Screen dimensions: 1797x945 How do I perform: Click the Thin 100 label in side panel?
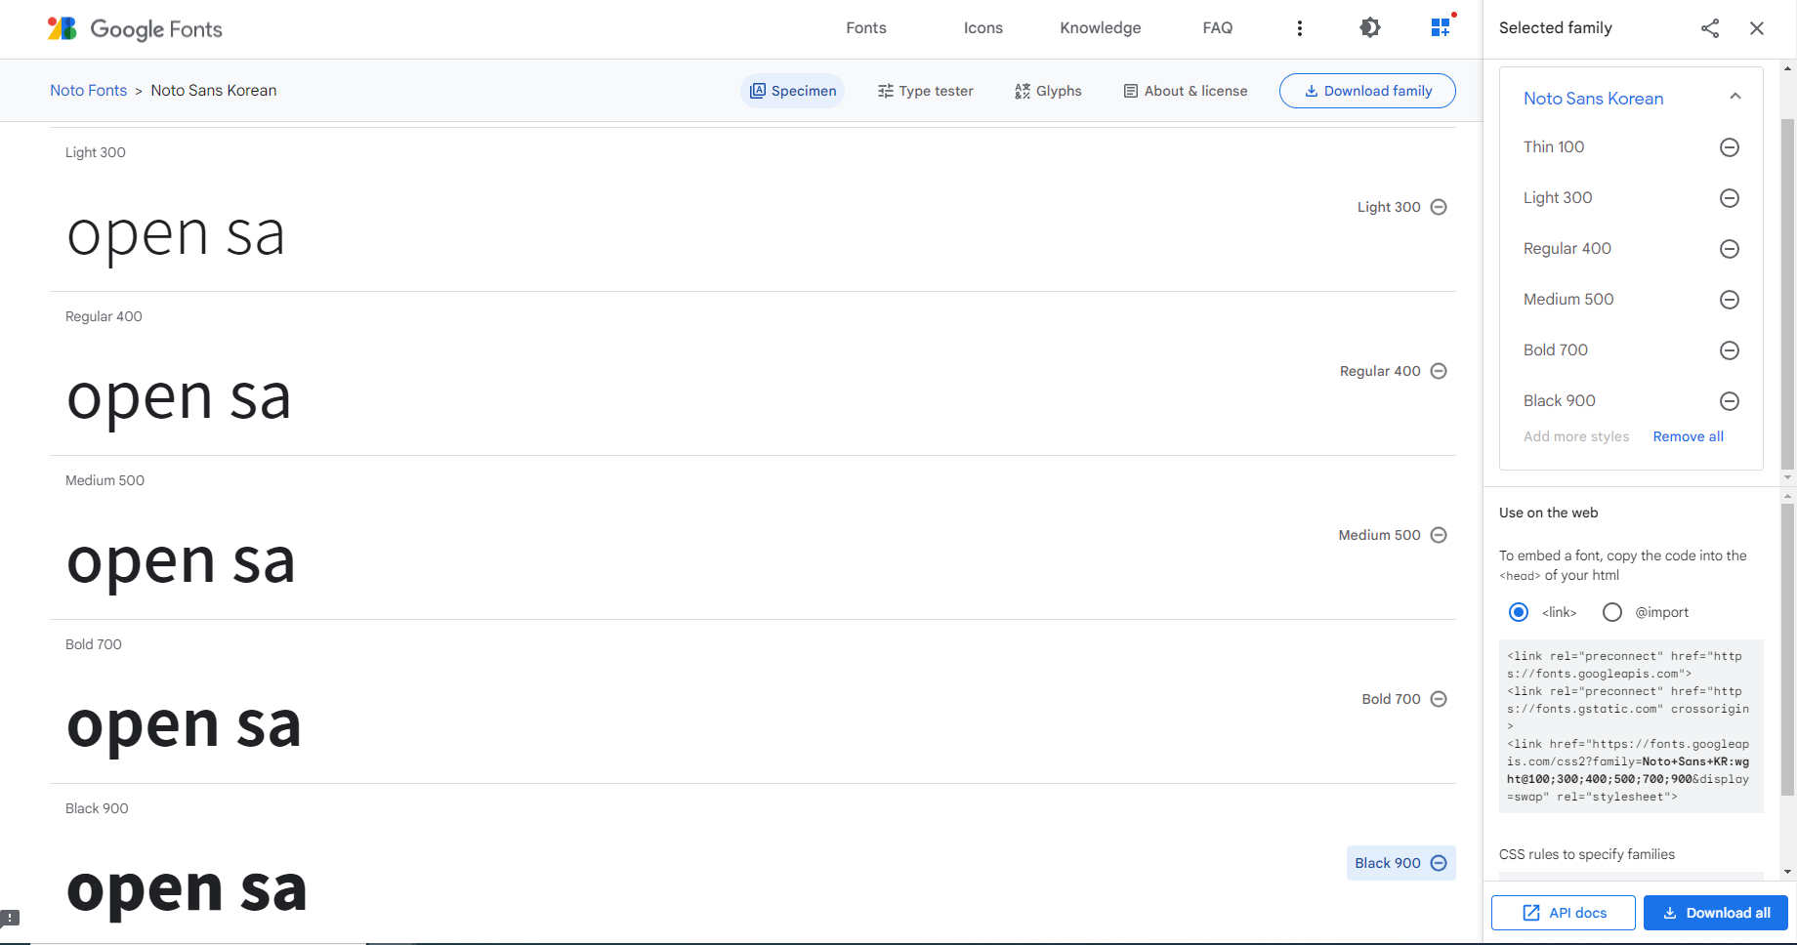(1554, 147)
